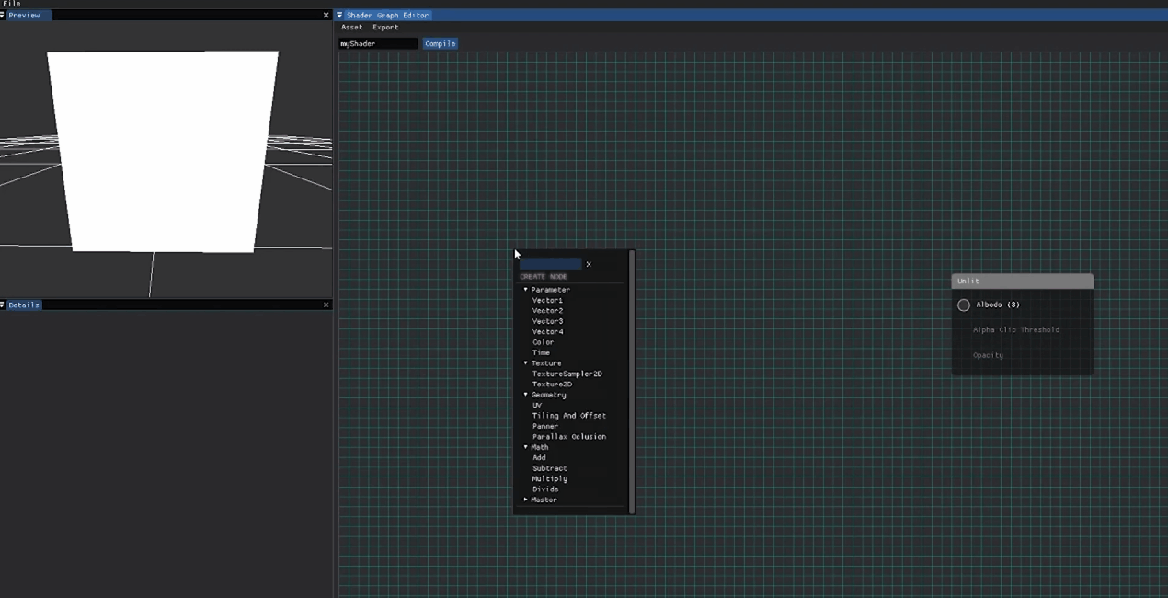Select the Multiply math node
1168x598 pixels.
549,479
